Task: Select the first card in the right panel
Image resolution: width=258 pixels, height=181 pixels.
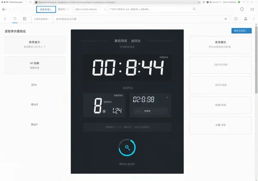Action: (221, 45)
